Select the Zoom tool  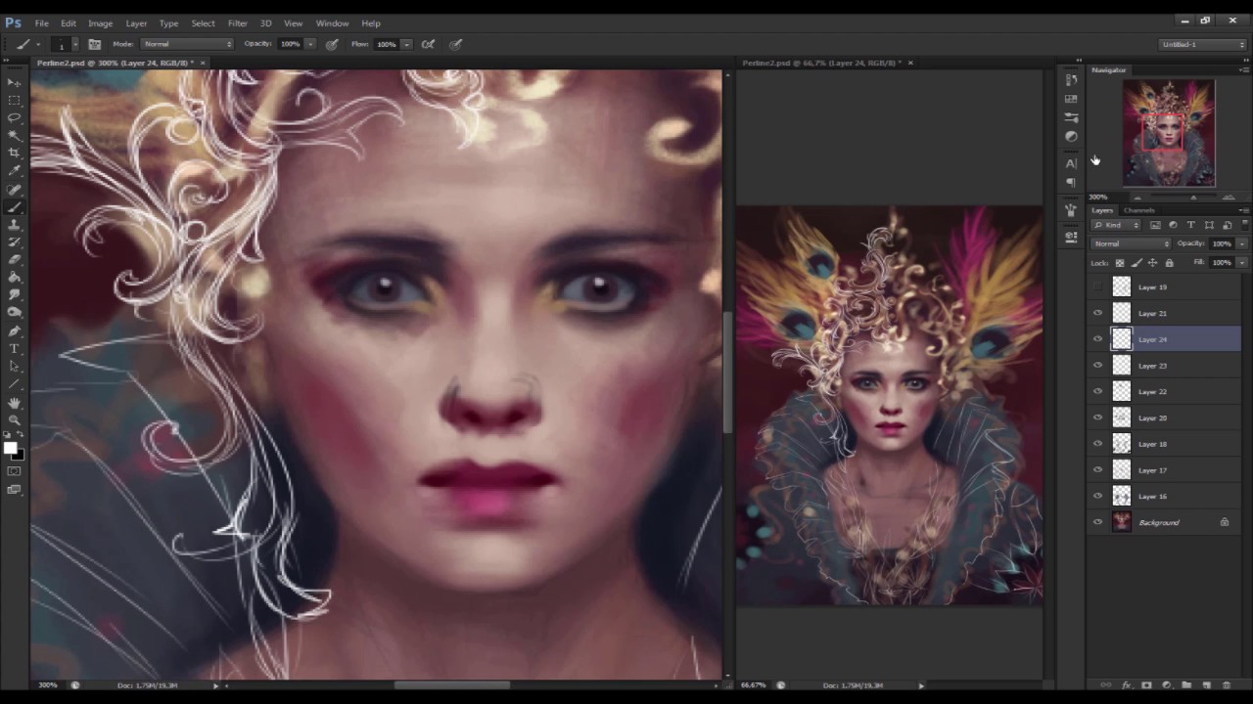[14, 419]
